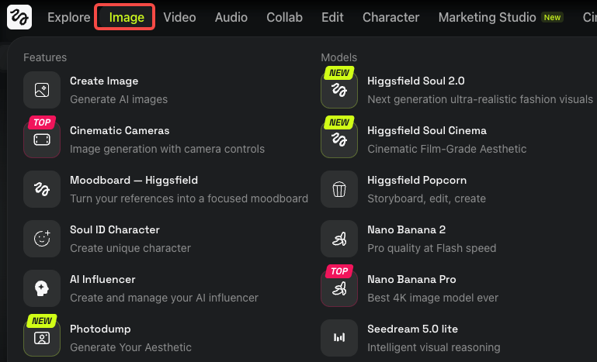
Task: Click the Soul ID Character face icon
Action: [42, 239]
